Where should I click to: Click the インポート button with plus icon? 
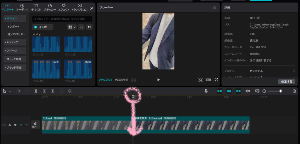coord(43,27)
